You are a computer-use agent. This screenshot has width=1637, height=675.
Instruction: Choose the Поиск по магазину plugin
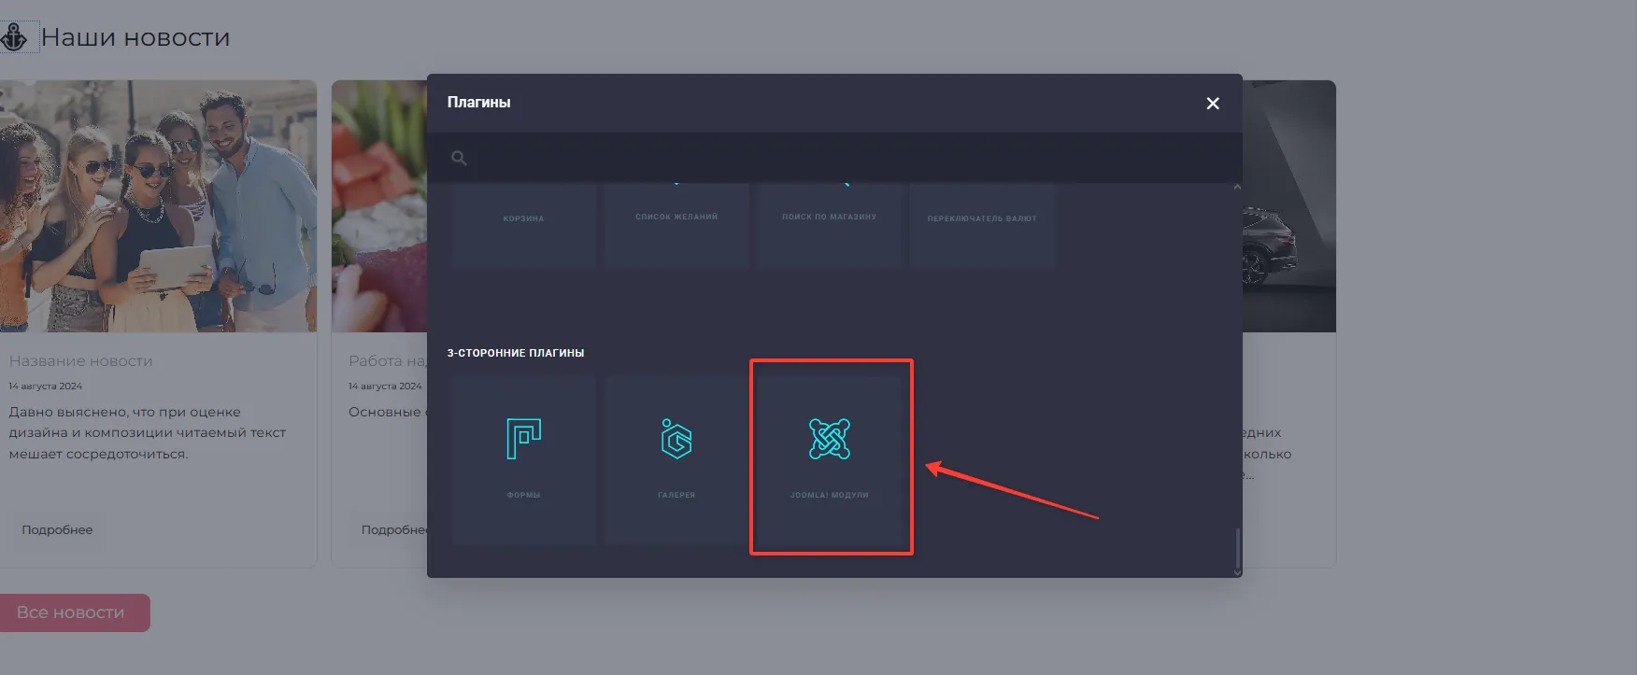click(830, 224)
